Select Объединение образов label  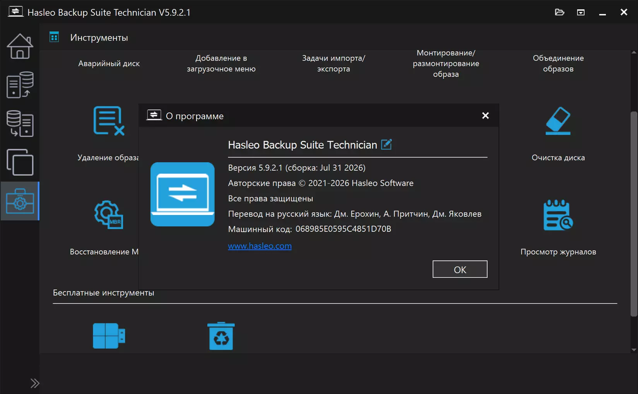[x=558, y=63]
